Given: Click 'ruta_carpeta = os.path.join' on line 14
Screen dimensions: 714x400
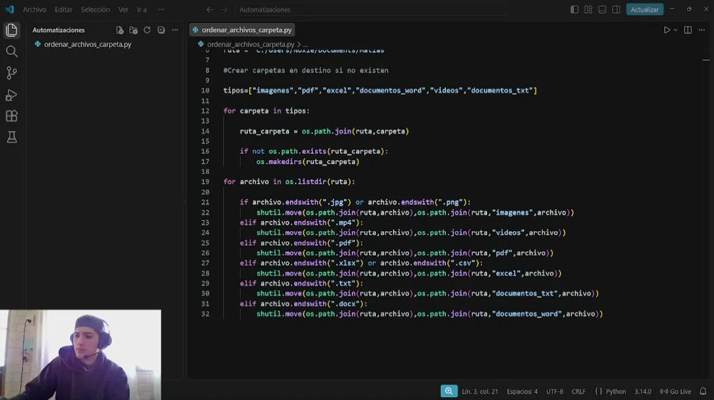Looking at the screenshot, I should click(x=324, y=131).
